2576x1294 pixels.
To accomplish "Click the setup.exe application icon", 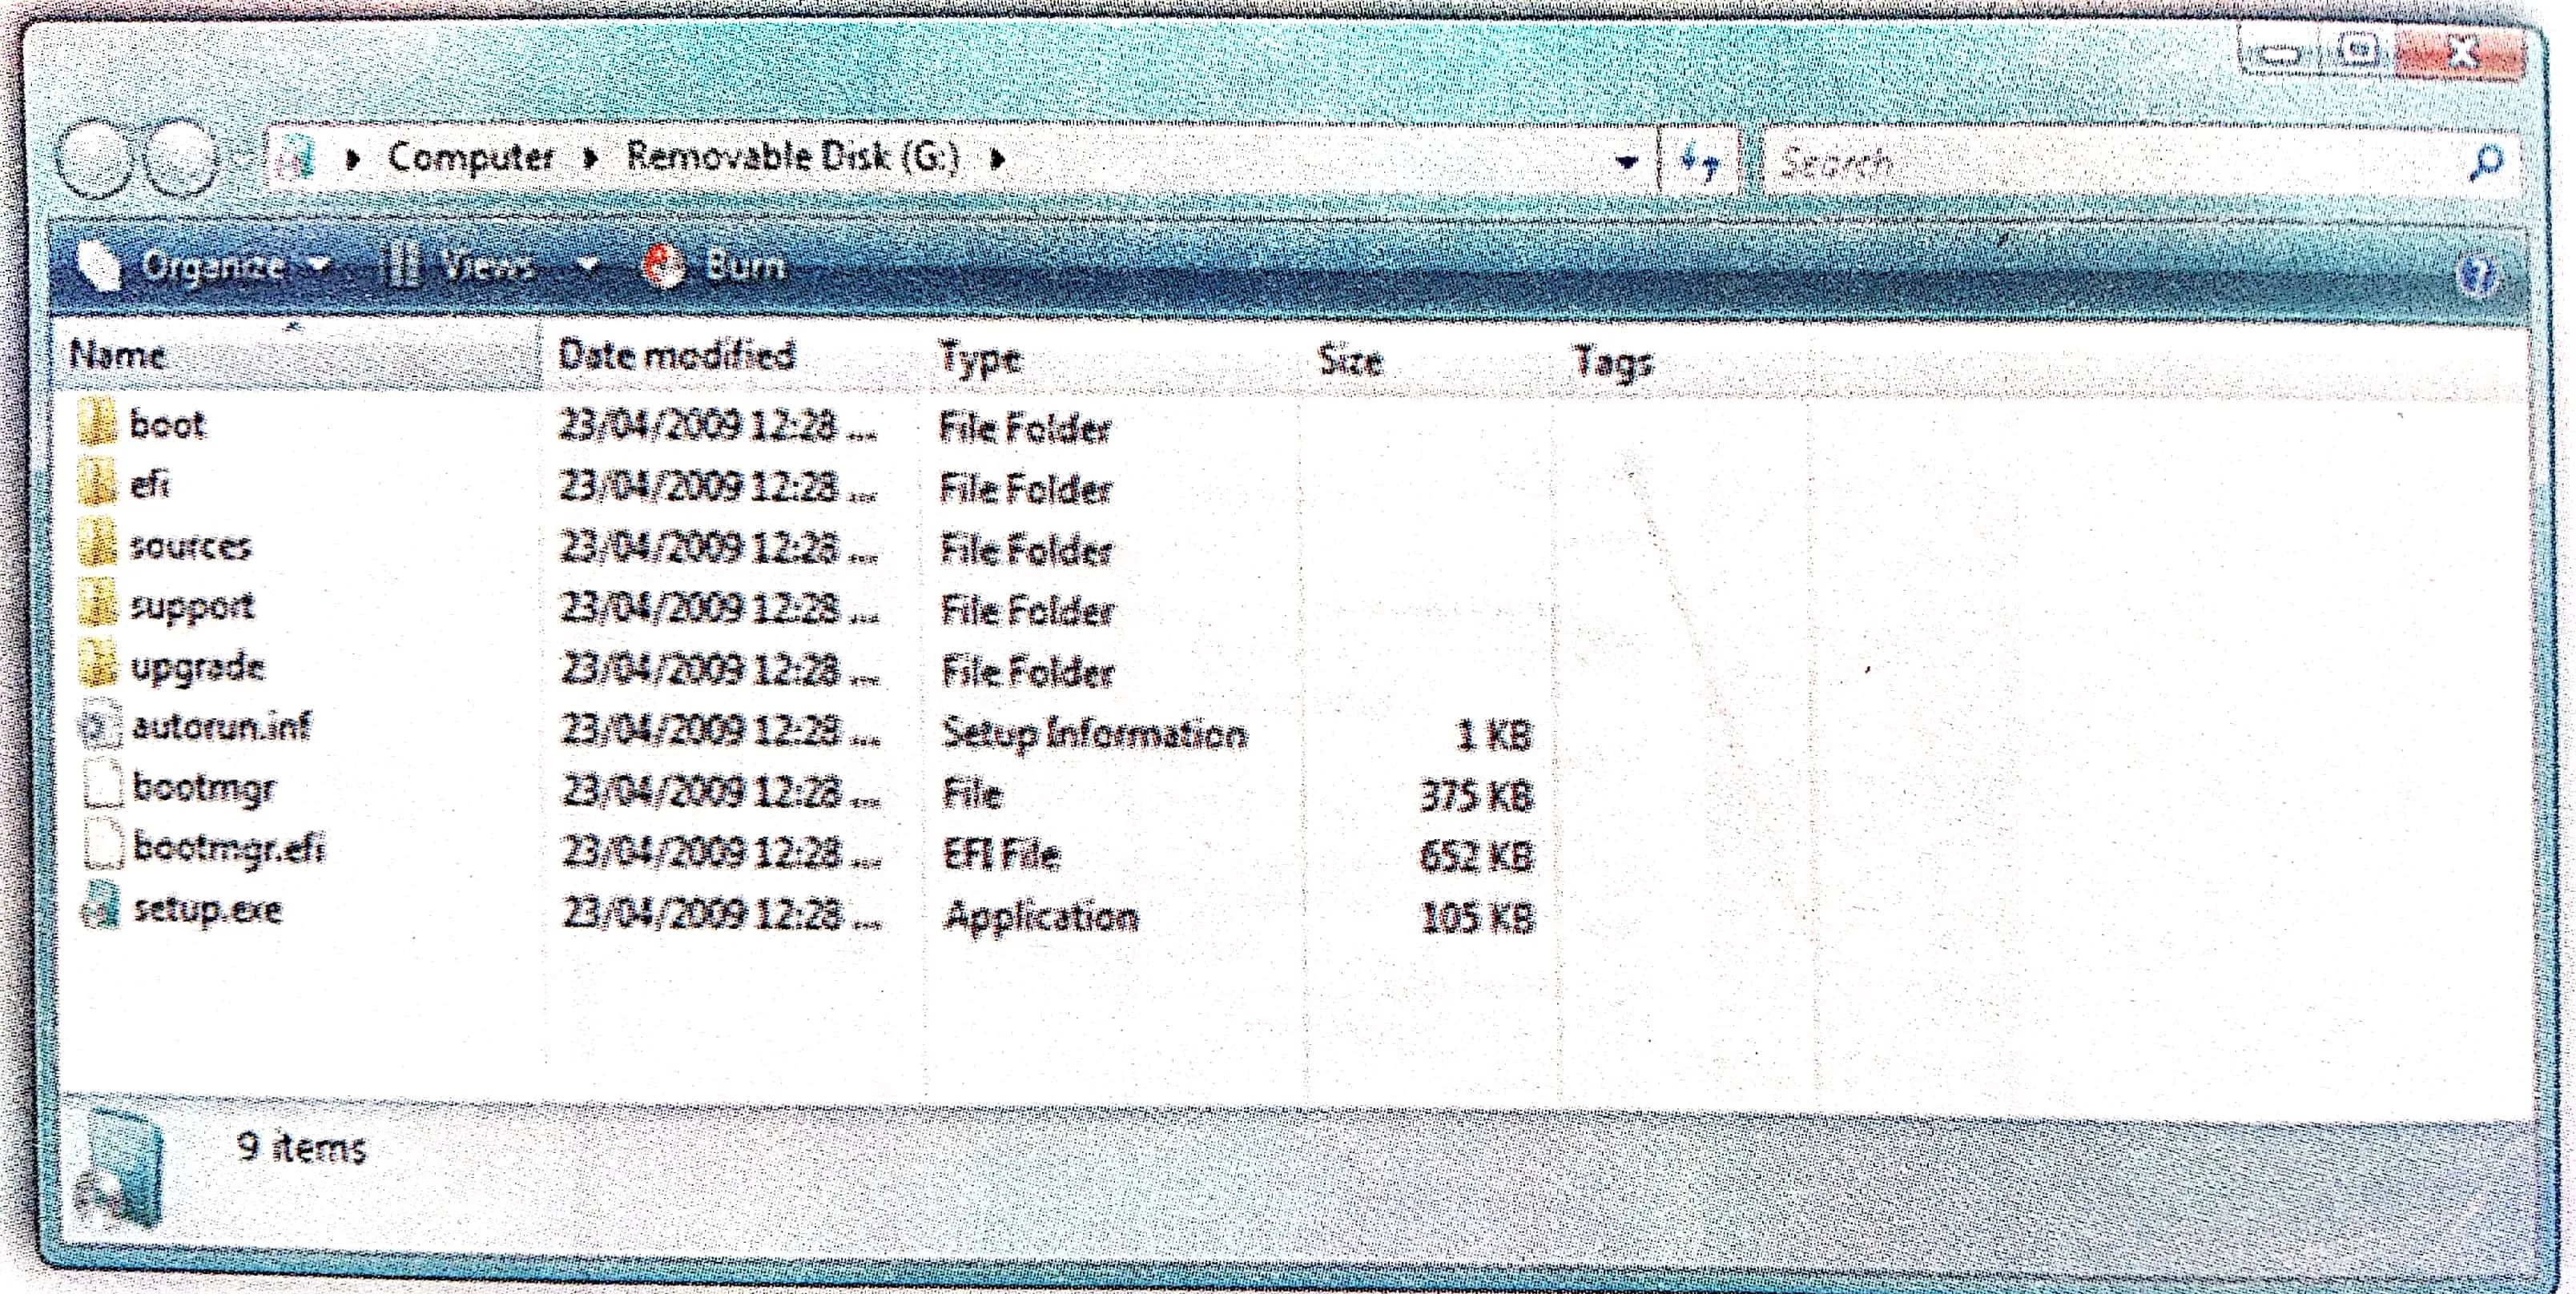I will (100, 909).
